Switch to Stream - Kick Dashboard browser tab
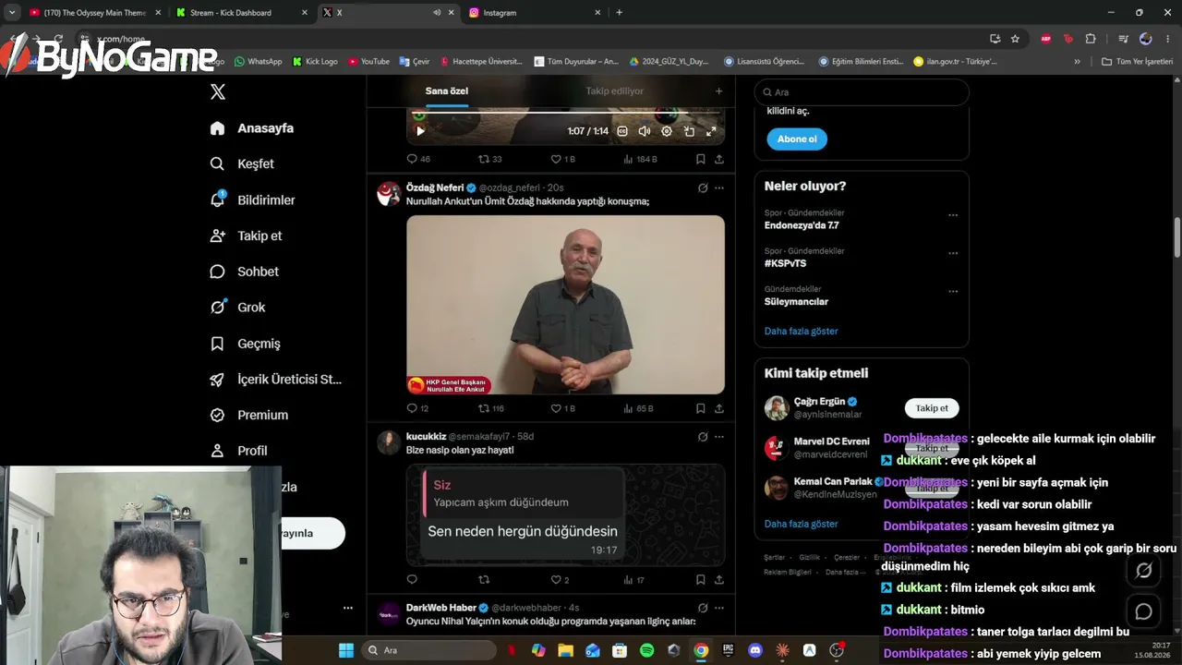The width and height of the screenshot is (1182, 665). 240,13
